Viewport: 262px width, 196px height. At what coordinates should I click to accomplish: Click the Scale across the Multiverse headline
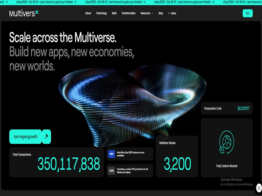[63, 37]
